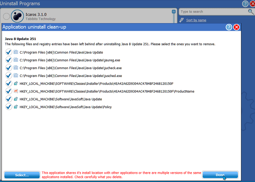Select the ...120150F\ProductName registry text

point(107,91)
